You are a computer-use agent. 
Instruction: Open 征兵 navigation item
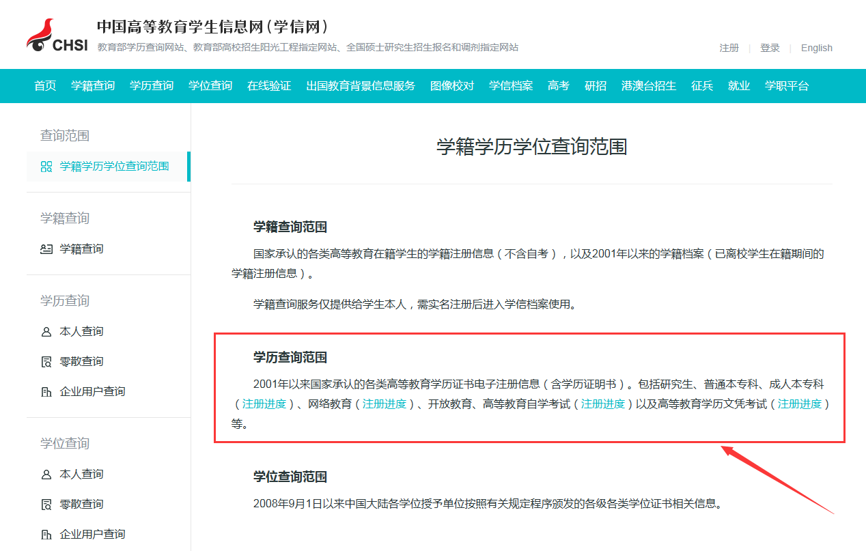pyautogui.click(x=702, y=86)
